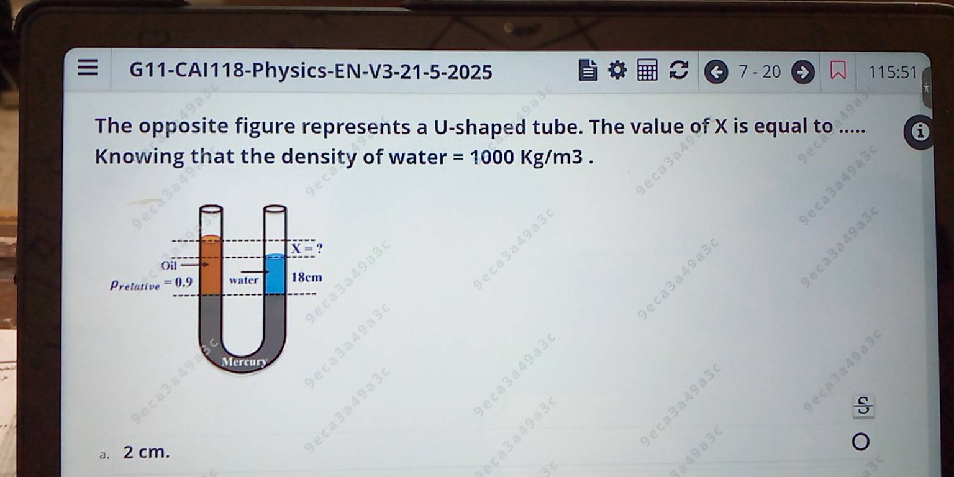The image size is (954, 477).
Task: Click the option label 'a.'
Action: coord(104,453)
